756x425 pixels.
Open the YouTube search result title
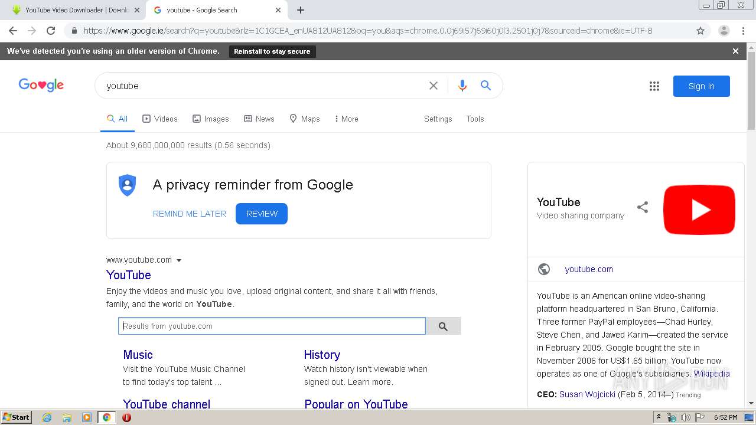pyautogui.click(x=129, y=275)
